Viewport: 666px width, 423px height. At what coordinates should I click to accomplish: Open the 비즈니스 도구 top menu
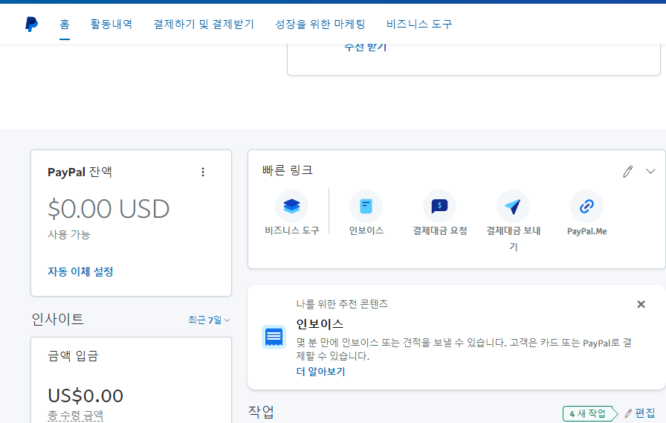click(419, 25)
